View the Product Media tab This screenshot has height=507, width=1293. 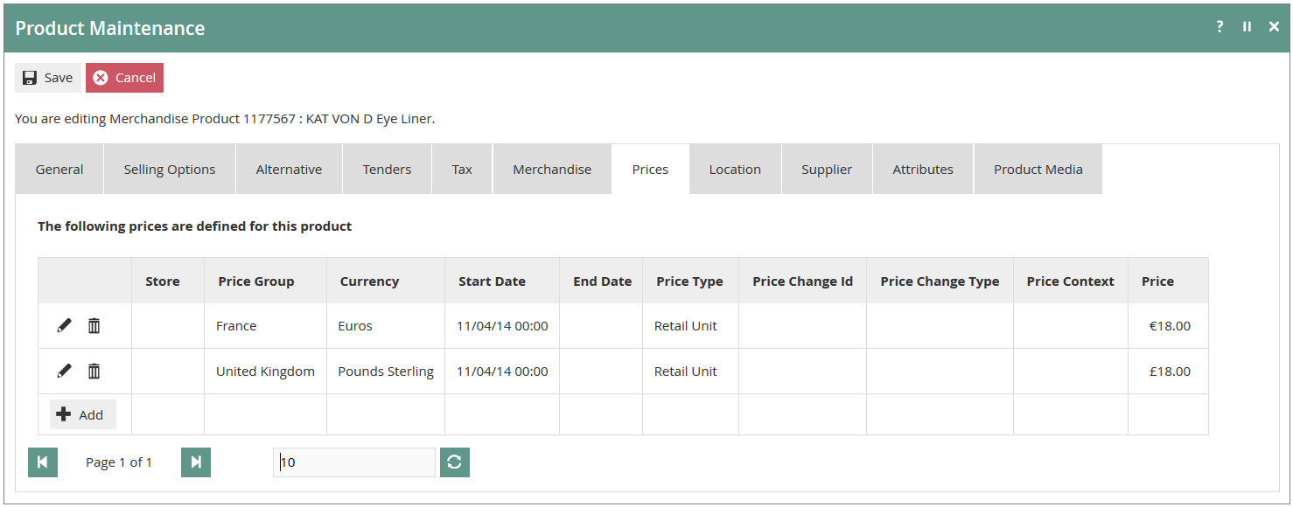click(1038, 170)
